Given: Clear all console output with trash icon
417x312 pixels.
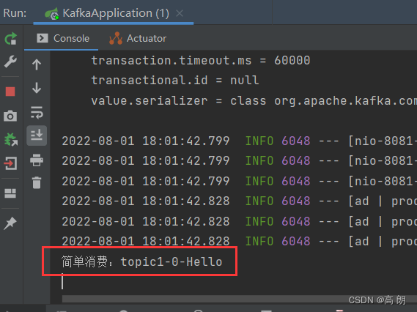Looking at the screenshot, I should (x=37, y=182).
